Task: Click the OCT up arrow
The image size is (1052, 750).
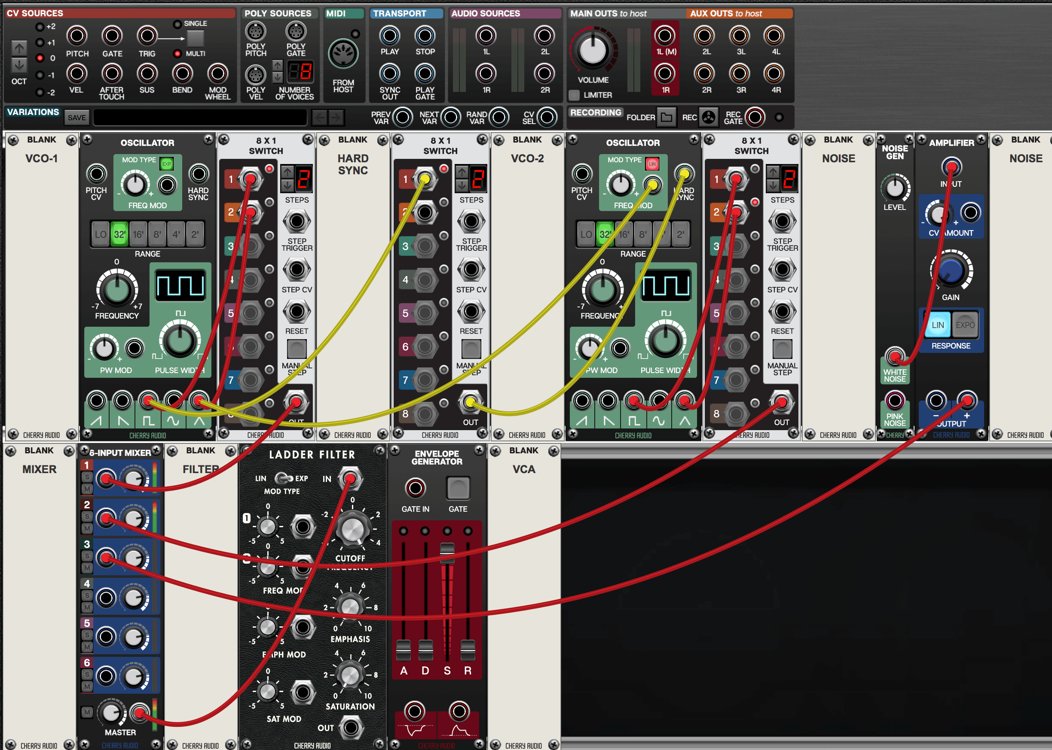Action: click(19, 48)
